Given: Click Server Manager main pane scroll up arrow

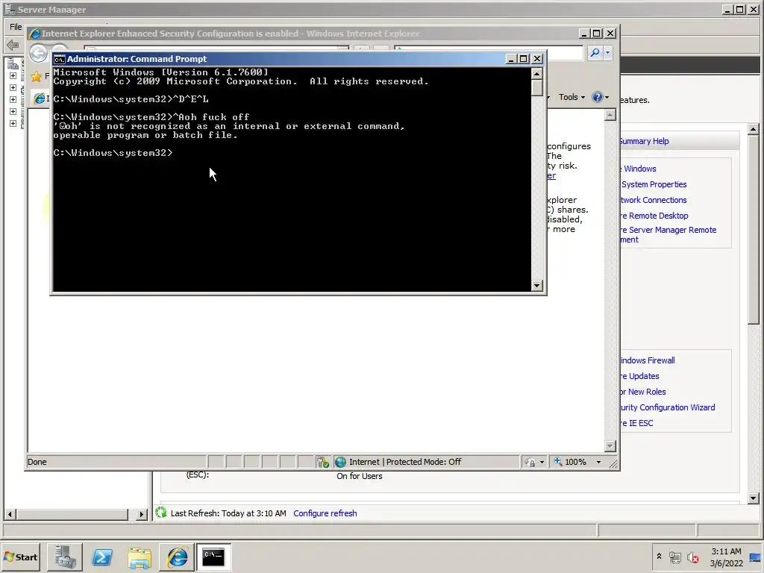Looking at the screenshot, I should 754,129.
